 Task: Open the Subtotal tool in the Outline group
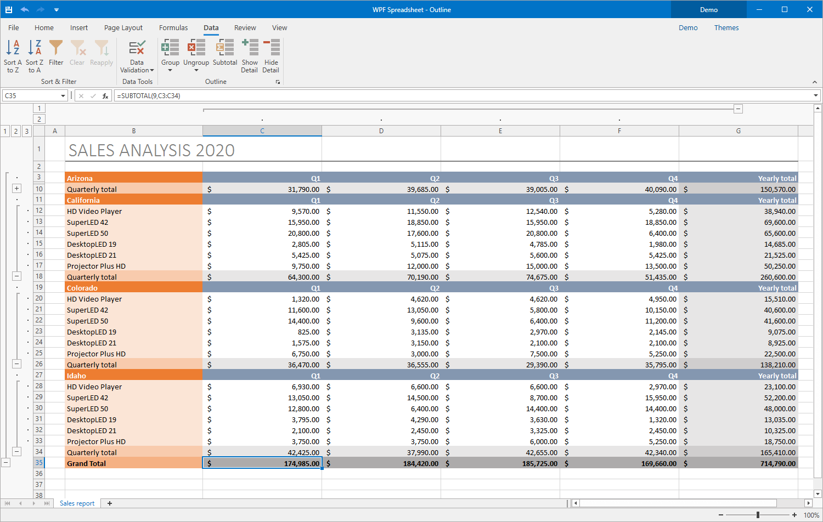tap(225, 48)
